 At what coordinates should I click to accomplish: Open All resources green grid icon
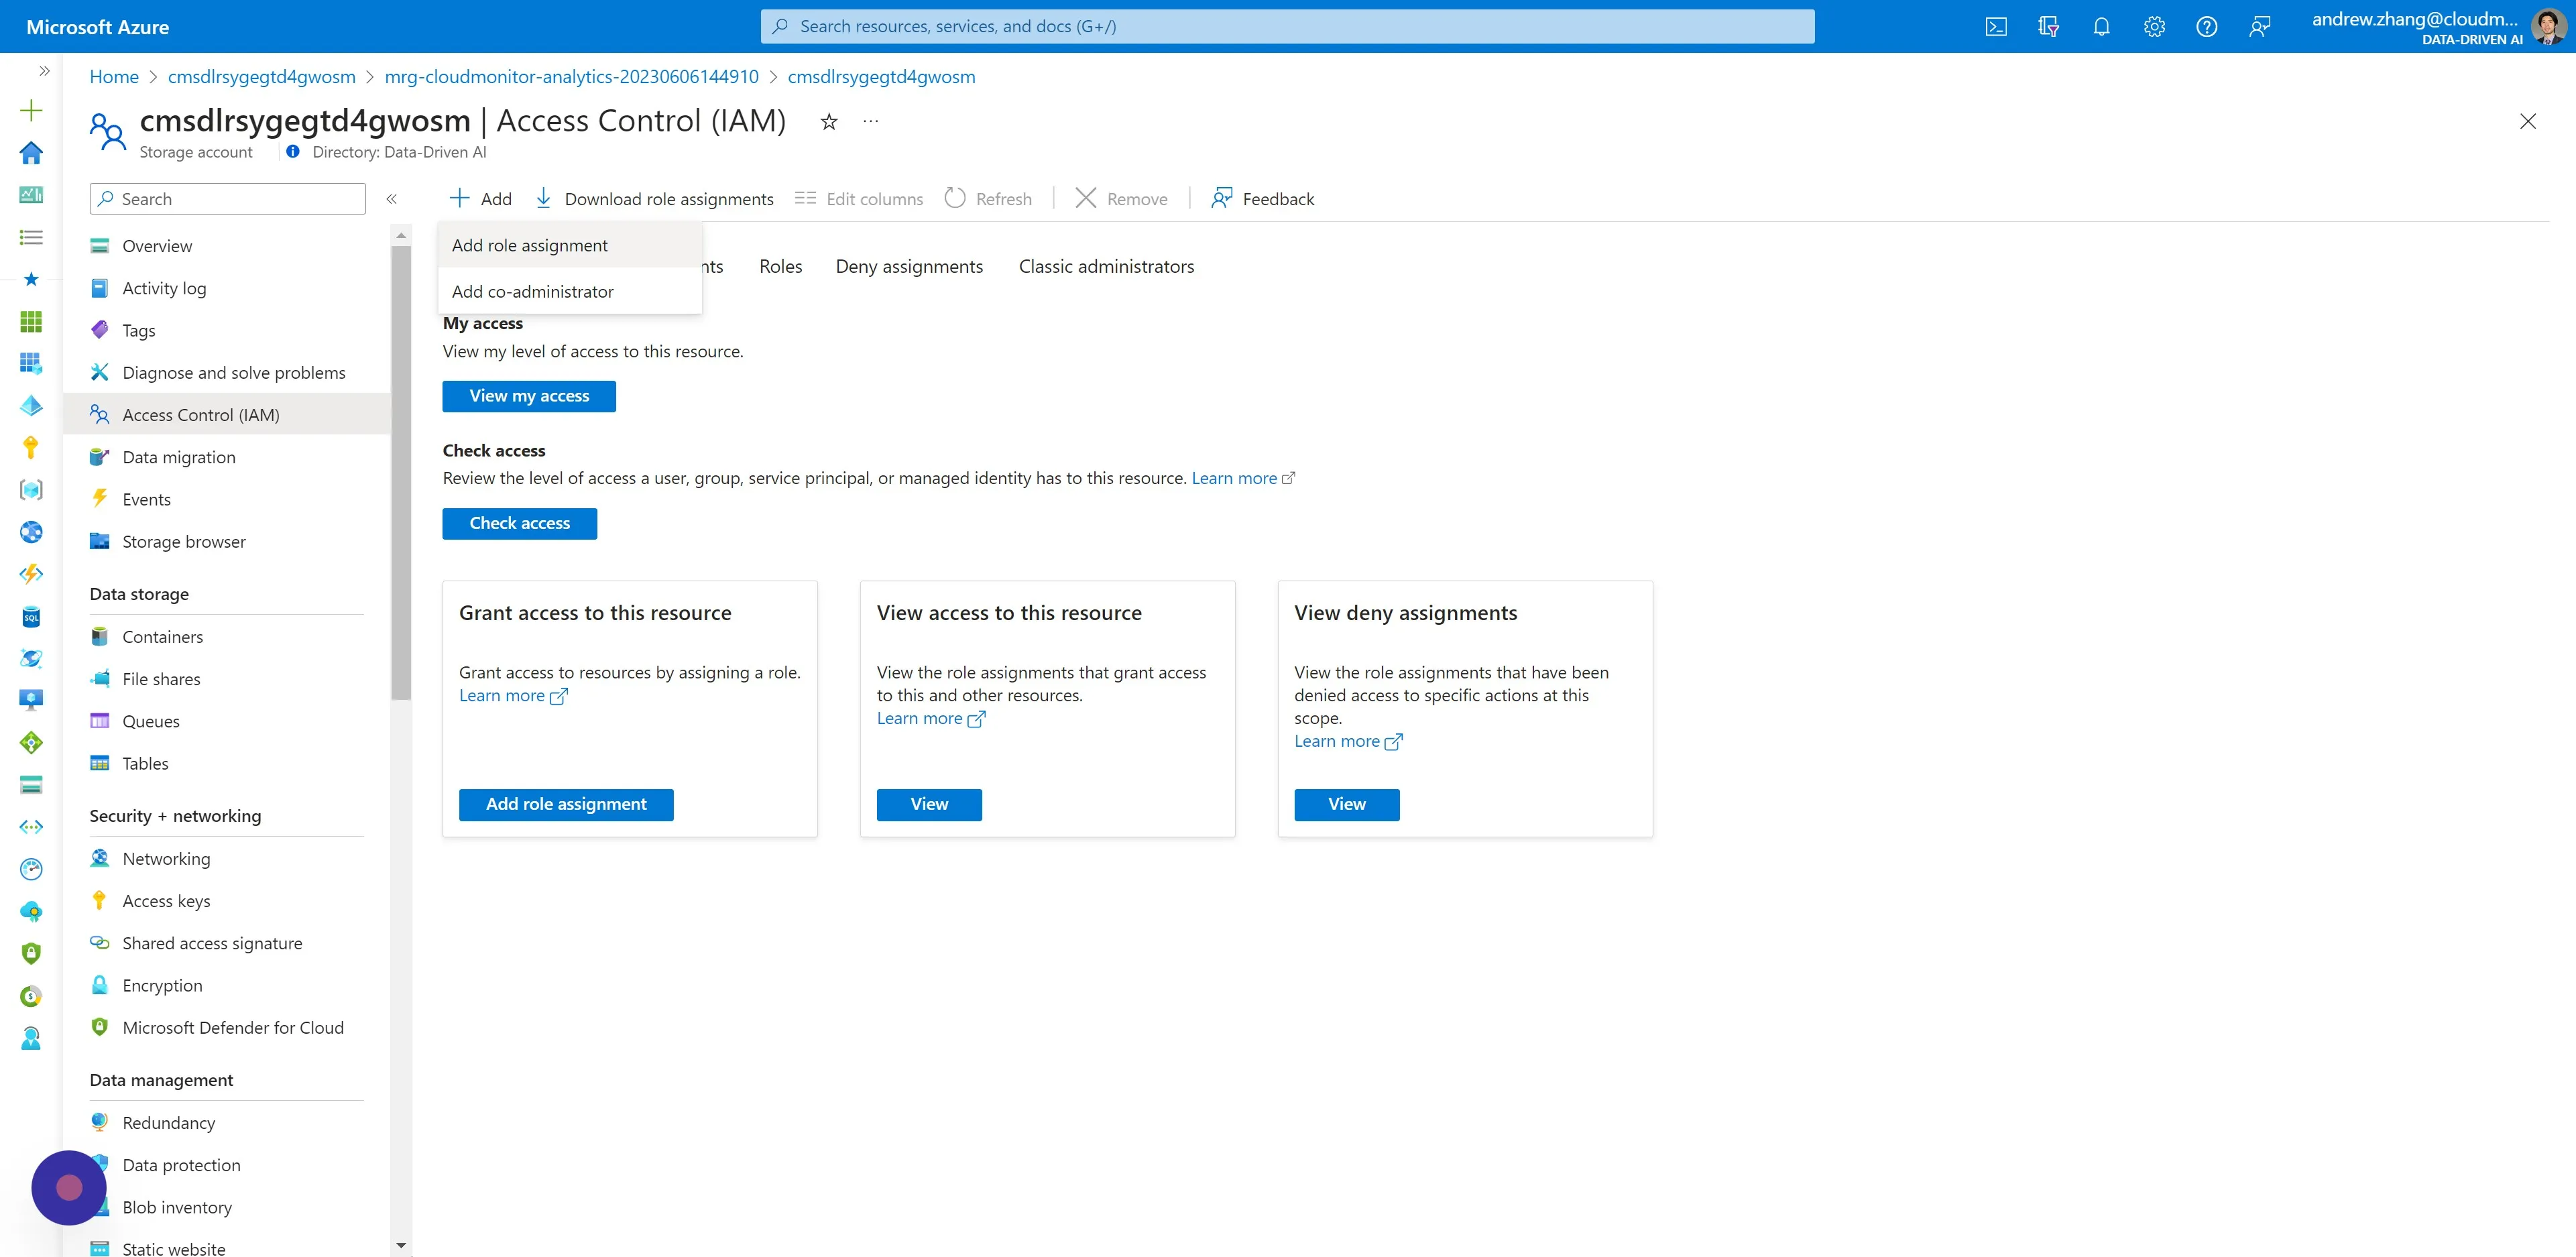click(31, 321)
